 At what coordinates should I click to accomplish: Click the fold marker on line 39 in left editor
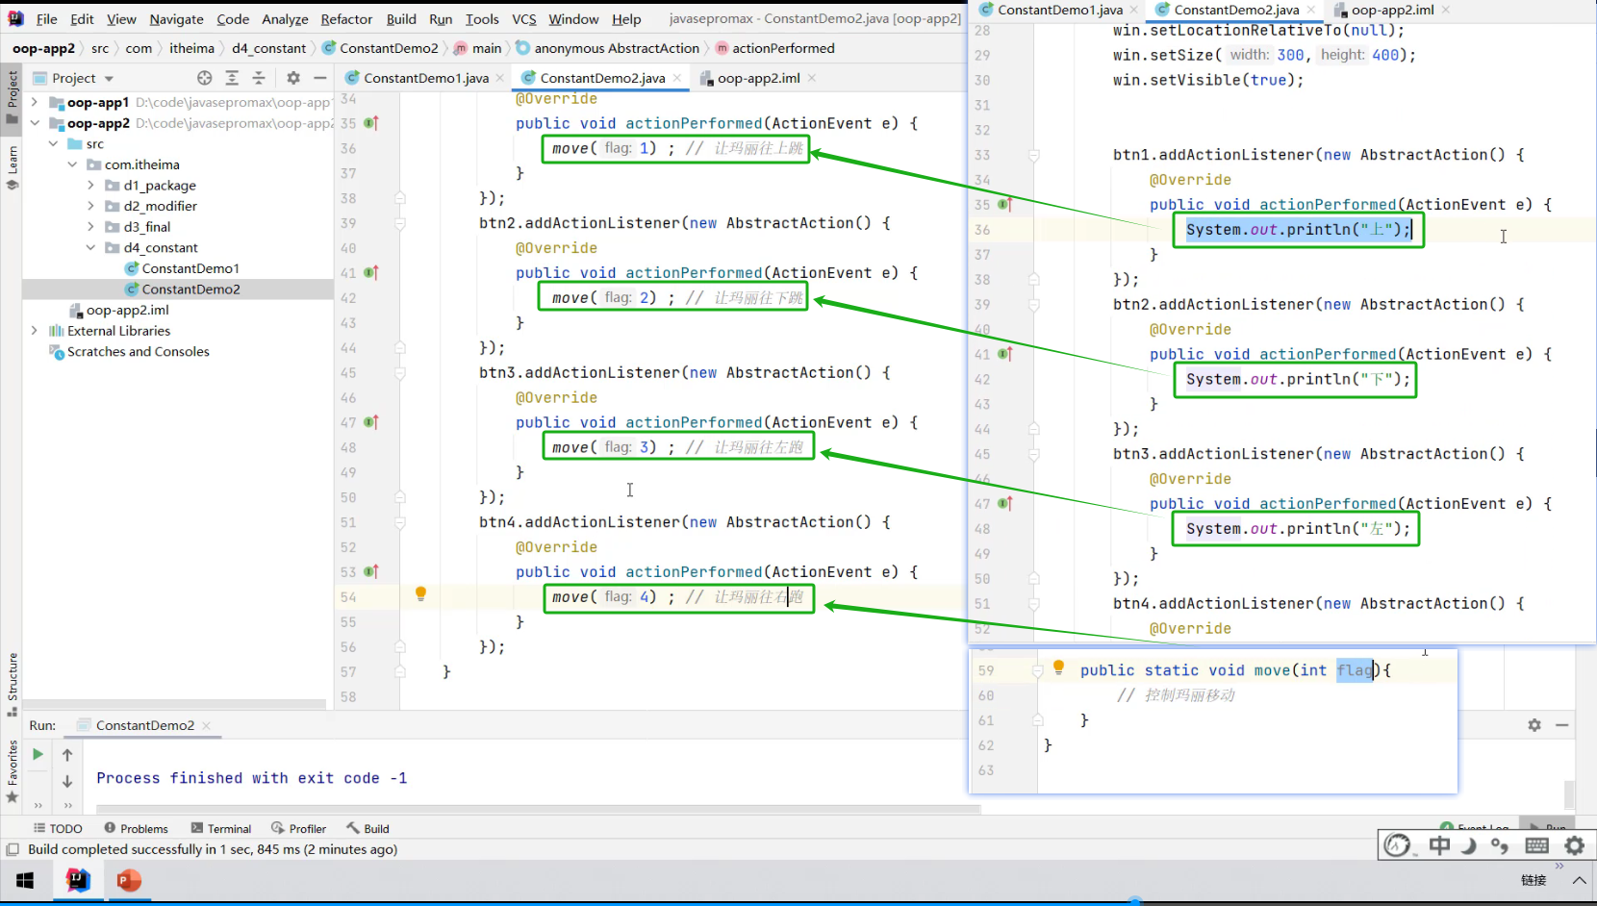[399, 223]
